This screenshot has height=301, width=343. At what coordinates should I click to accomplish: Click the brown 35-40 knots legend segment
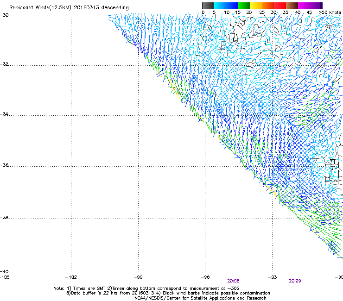[292, 6]
